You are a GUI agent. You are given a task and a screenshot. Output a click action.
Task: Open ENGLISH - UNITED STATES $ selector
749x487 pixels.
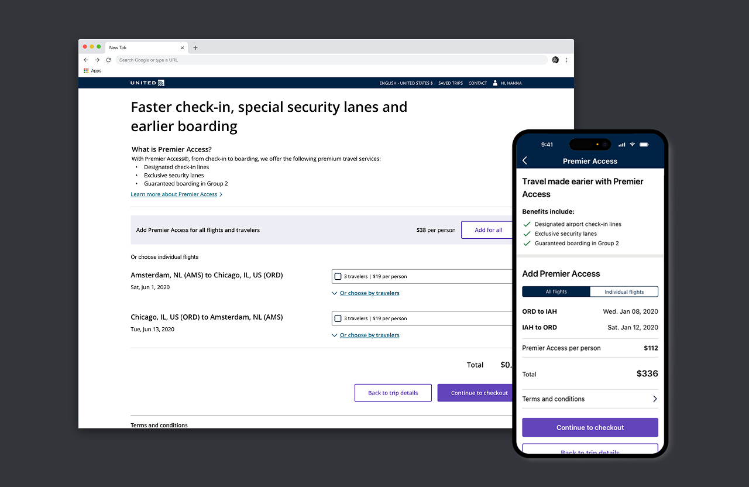(406, 83)
